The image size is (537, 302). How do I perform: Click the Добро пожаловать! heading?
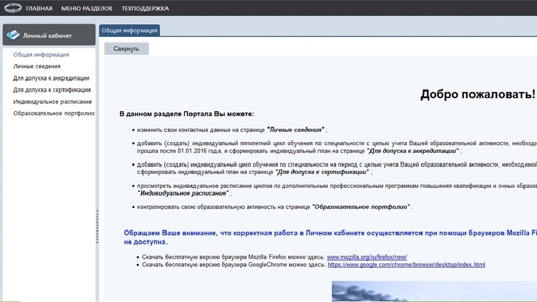[x=478, y=94]
